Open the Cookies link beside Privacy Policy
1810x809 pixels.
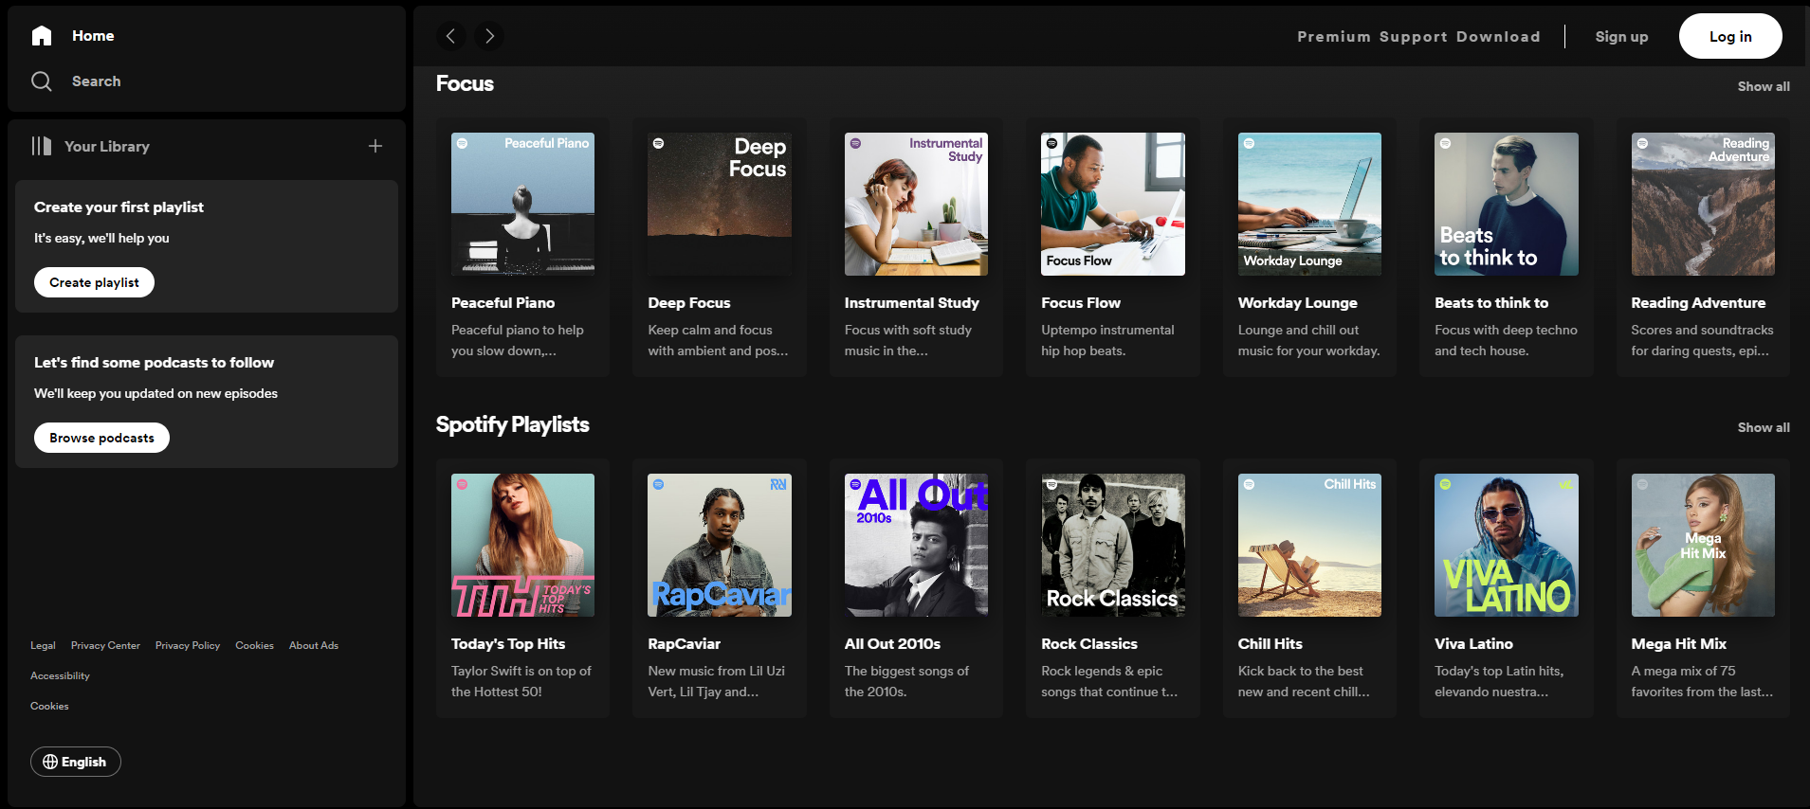tap(254, 645)
